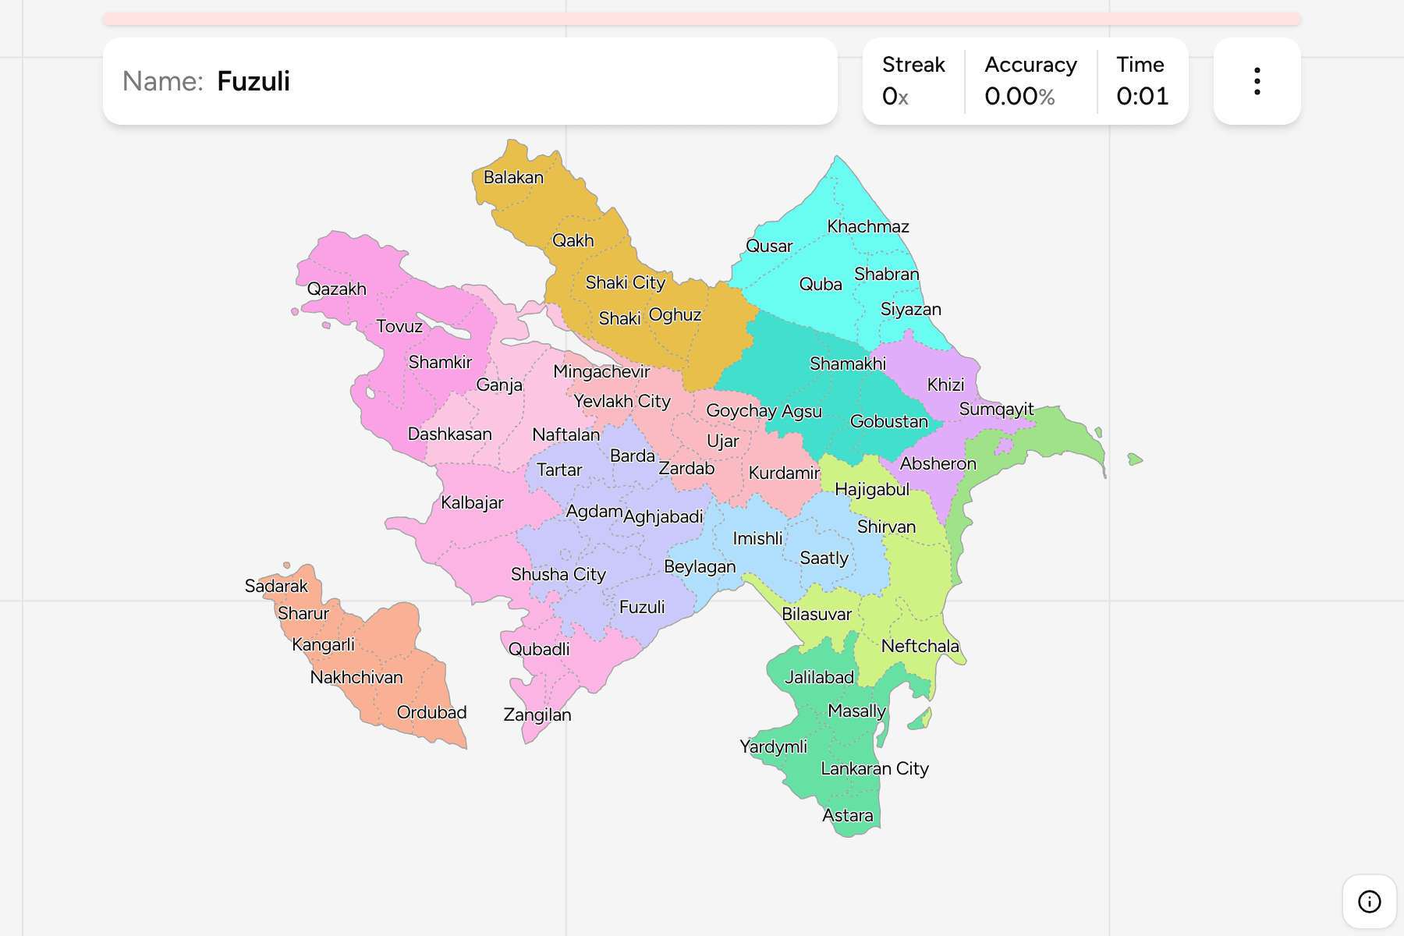Click the Astara region label
1404x936 pixels.
click(847, 816)
